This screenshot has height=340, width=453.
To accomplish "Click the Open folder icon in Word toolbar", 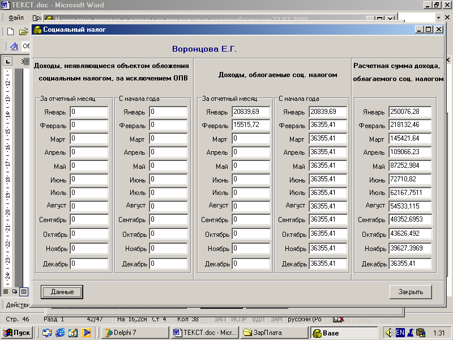I will [x=23, y=31].
